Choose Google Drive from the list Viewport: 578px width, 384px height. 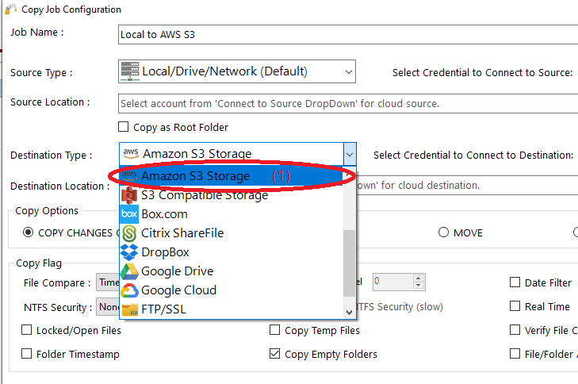(x=177, y=271)
